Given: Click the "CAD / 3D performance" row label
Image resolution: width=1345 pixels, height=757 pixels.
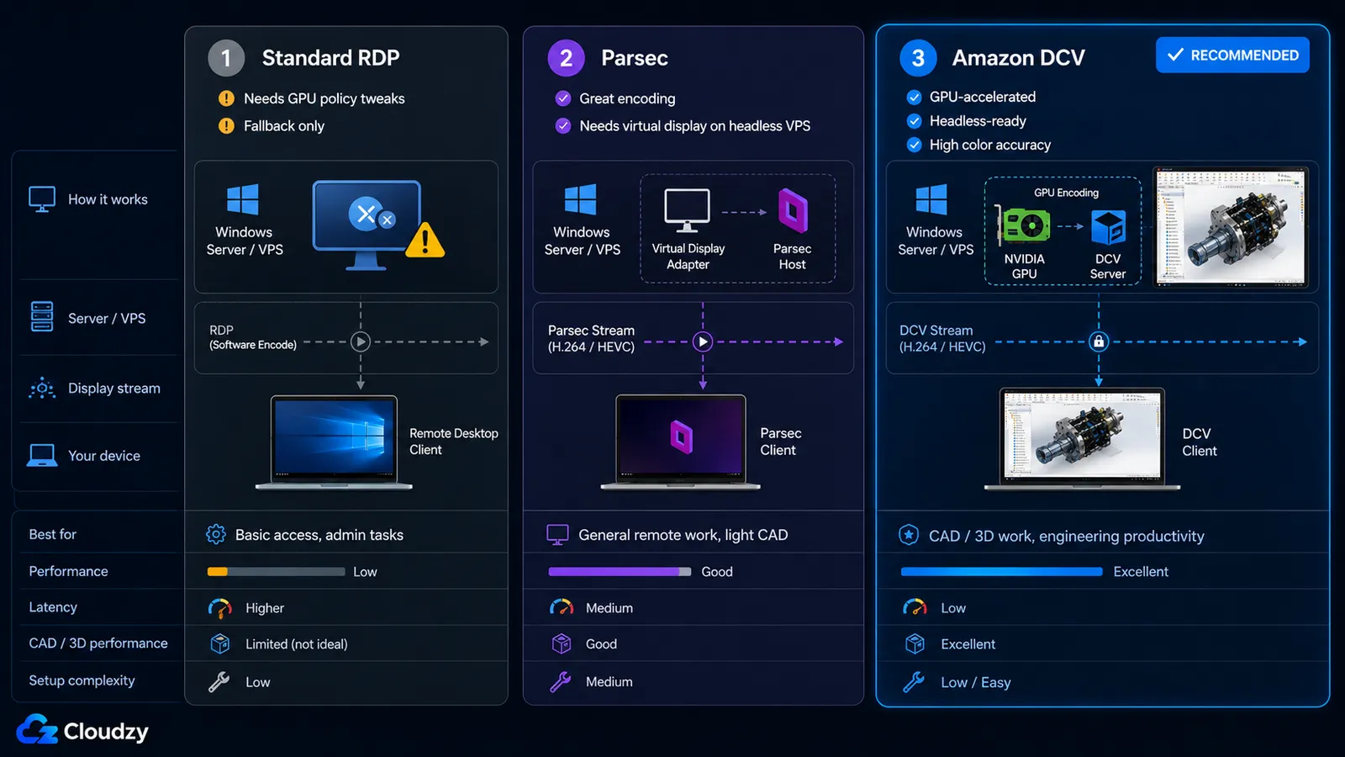Looking at the screenshot, I should coord(98,643).
